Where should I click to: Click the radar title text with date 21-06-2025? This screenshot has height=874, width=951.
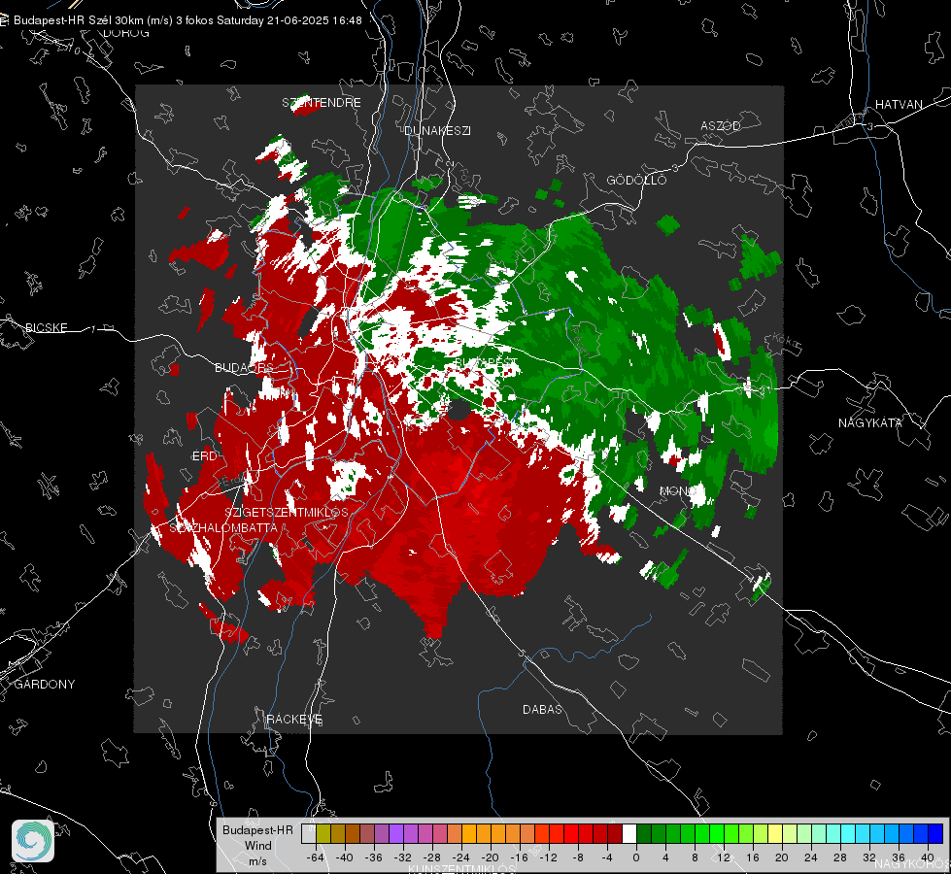click(187, 20)
